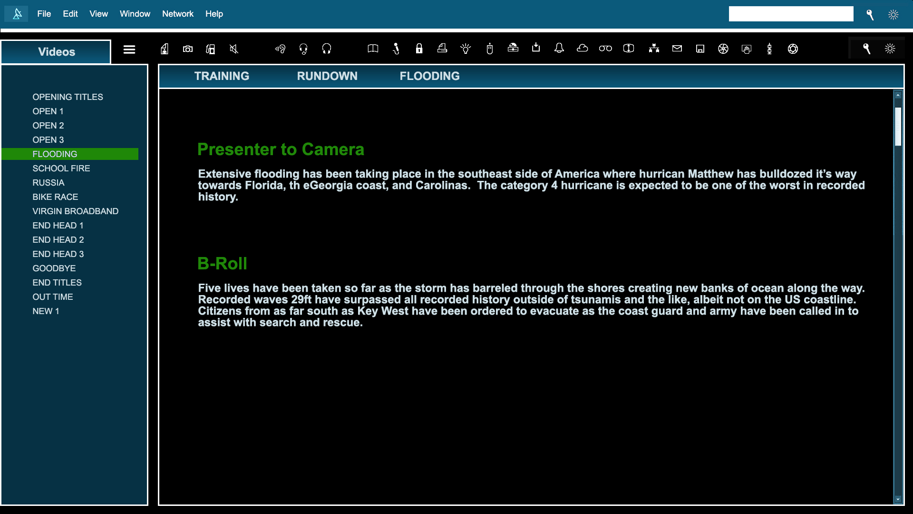Click the muted speaker icon
The width and height of the screenshot is (913, 514).
(x=233, y=49)
